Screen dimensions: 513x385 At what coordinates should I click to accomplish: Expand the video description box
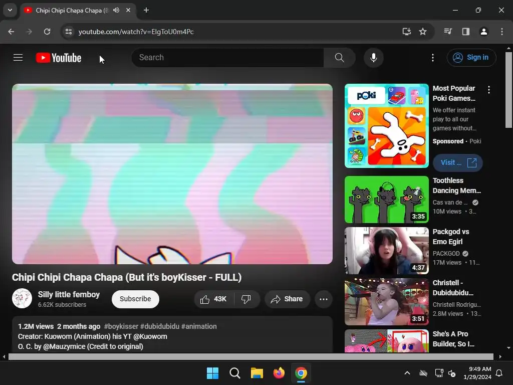172,334
